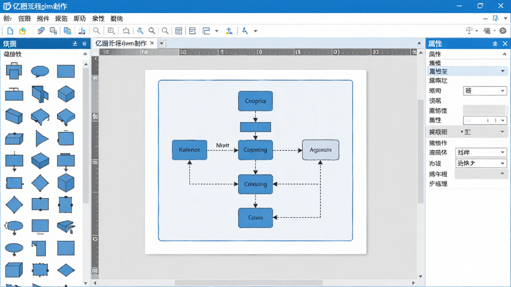Click the canvas horizontal scrollbar thumb

[249, 283]
